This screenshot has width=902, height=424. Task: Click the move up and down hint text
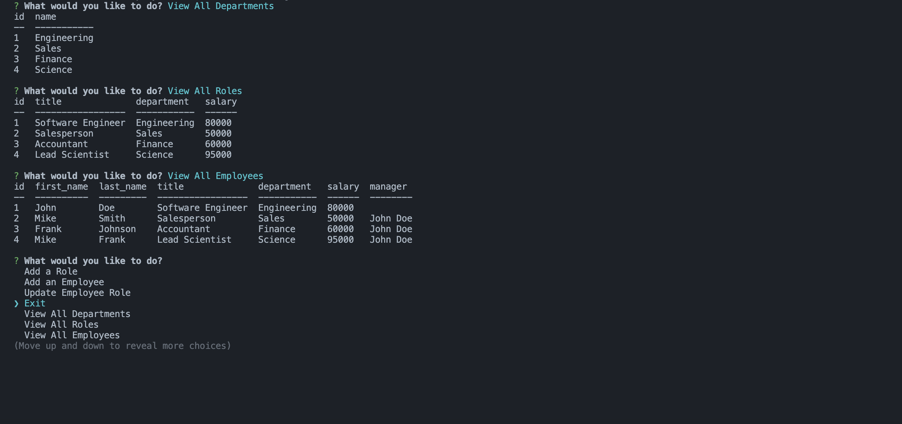coord(122,346)
